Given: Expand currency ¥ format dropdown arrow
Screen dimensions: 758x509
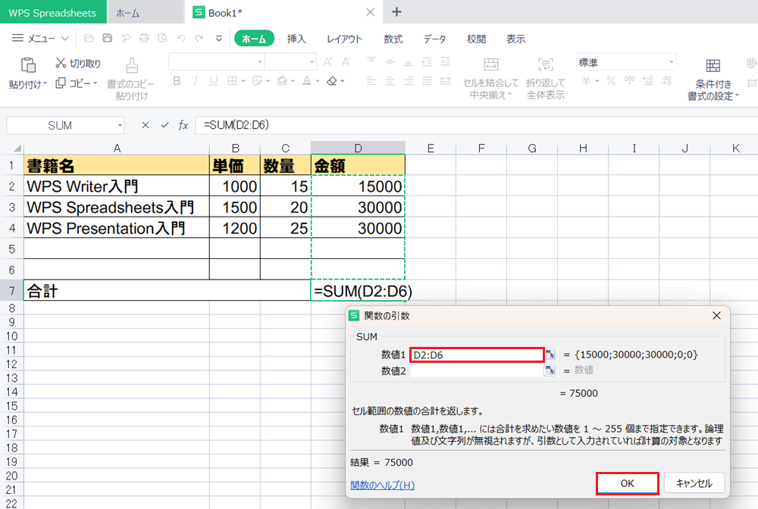Looking at the screenshot, I should [597, 81].
